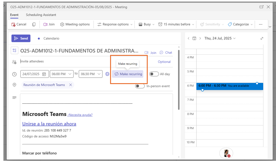Go to next day in calendar pane
This screenshot has height=162, width=276.
200,38
